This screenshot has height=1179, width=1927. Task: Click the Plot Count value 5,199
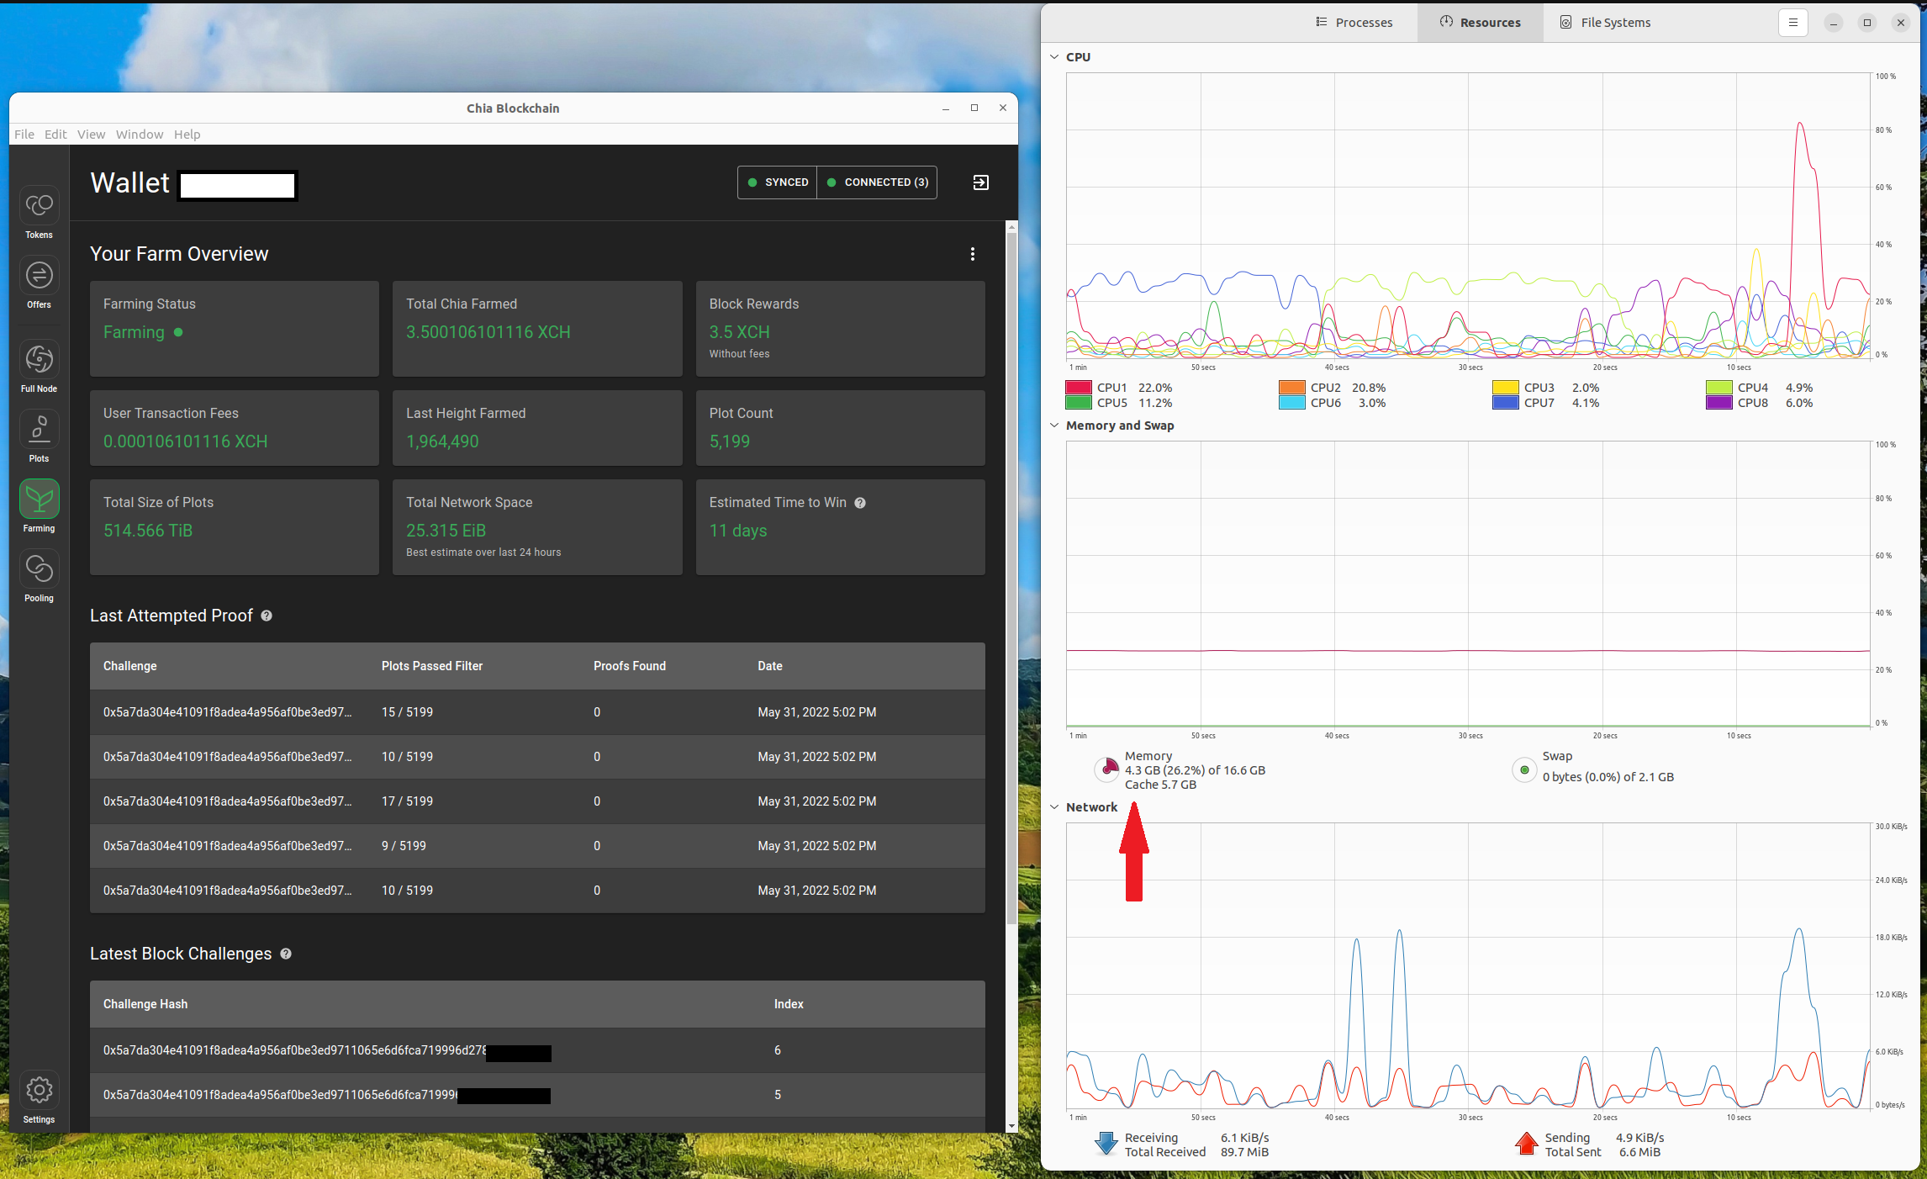(730, 441)
